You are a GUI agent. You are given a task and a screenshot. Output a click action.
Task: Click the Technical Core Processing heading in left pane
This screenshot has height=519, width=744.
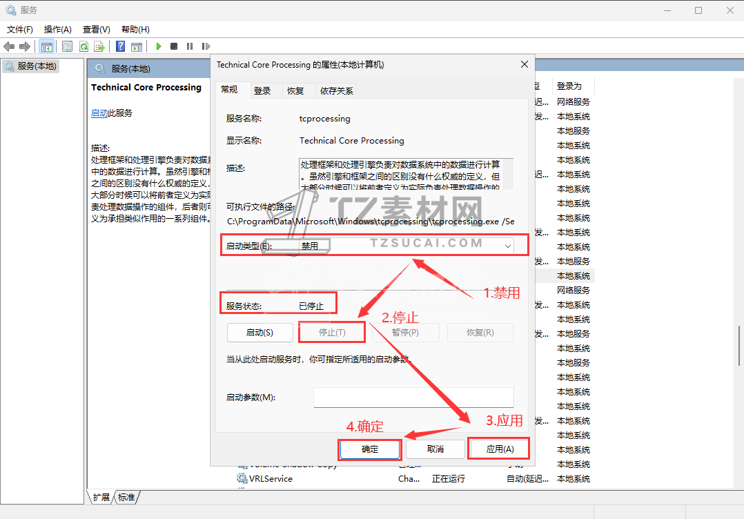[146, 87]
